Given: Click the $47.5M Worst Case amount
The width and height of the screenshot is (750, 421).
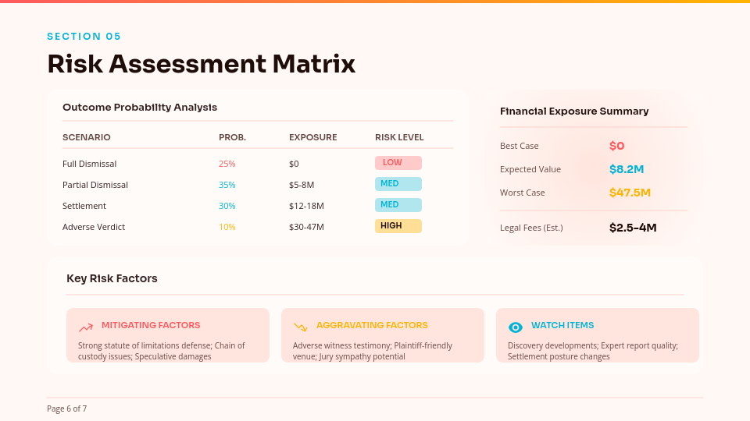Looking at the screenshot, I should tap(630, 193).
